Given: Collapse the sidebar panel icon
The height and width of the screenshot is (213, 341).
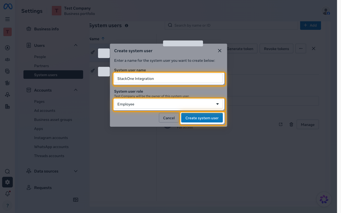Looking at the screenshot, I should pos(76,200).
